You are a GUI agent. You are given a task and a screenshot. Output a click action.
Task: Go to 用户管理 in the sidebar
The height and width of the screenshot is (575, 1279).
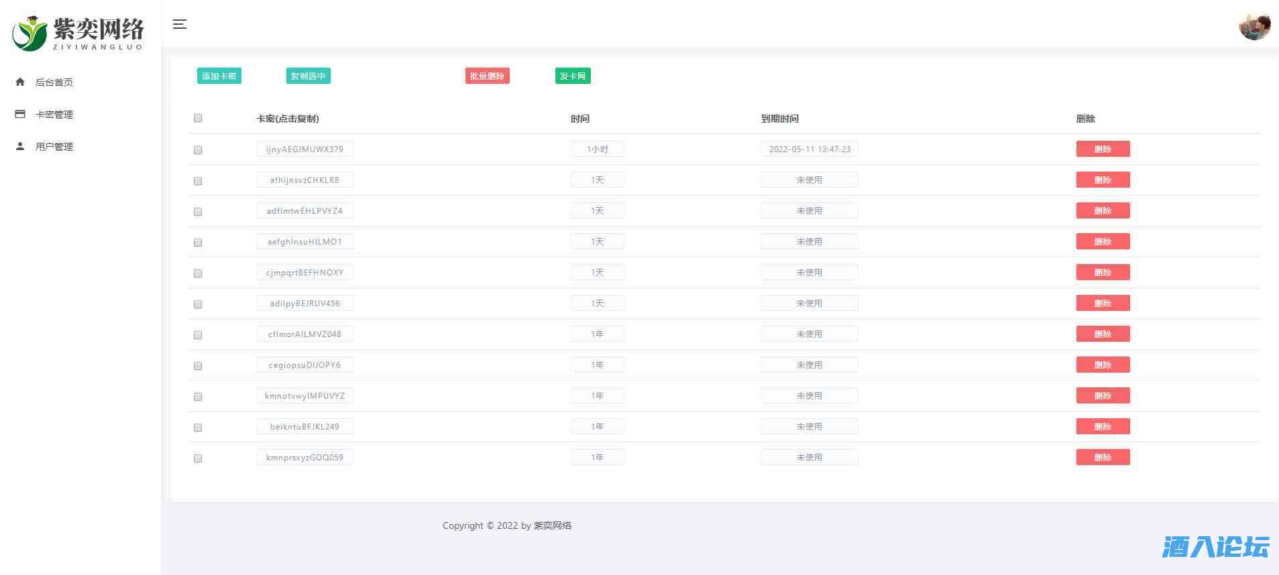[x=54, y=147]
